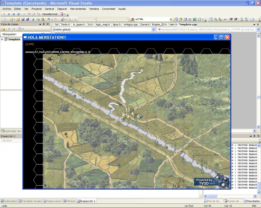Click the Vista de clases settings list icon
This screenshot has height=208, width=261.
coord(20,29)
